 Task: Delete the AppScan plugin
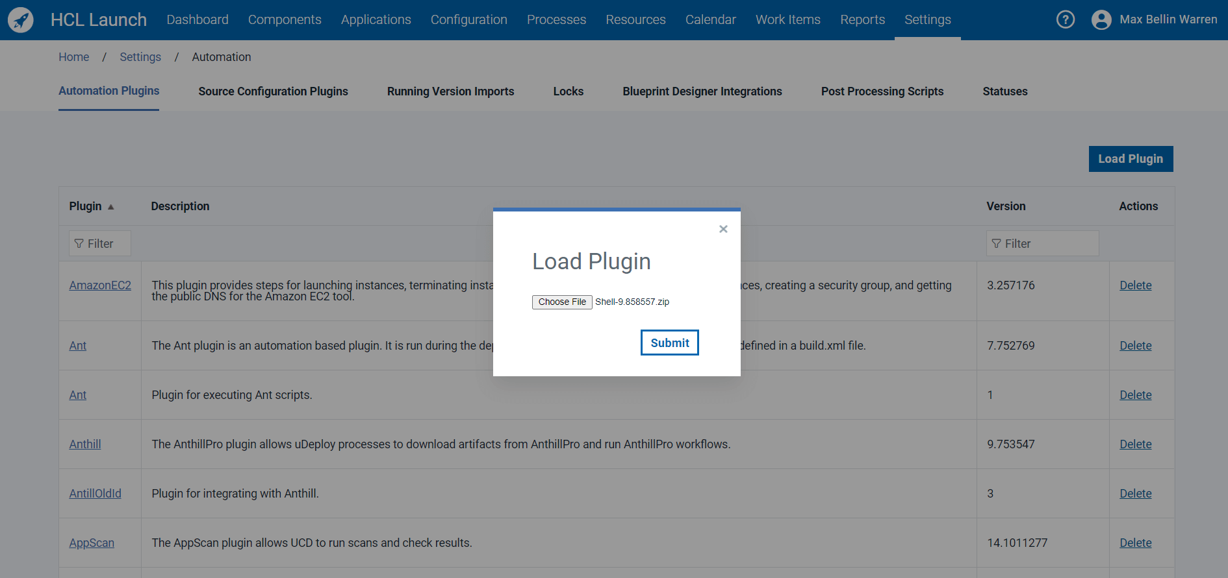pos(1135,543)
